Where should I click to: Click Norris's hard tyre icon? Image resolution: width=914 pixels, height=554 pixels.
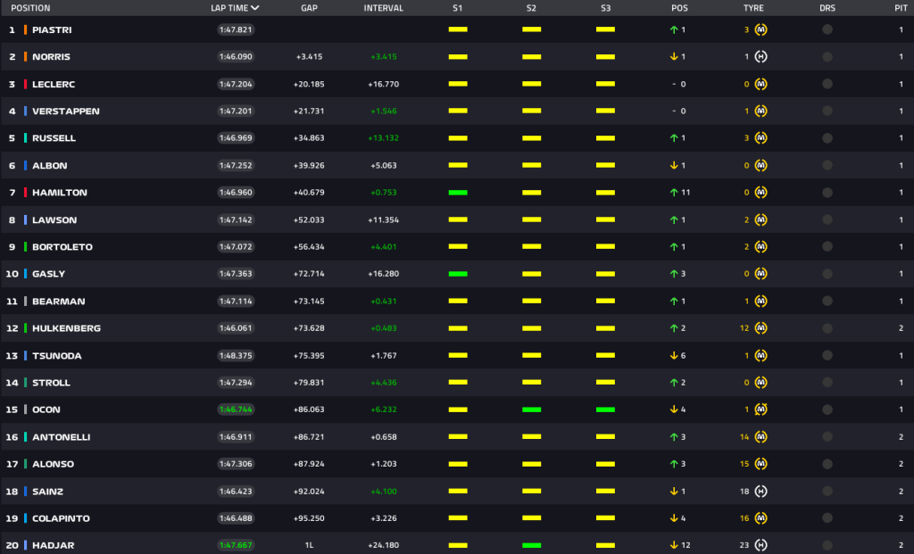click(x=760, y=56)
